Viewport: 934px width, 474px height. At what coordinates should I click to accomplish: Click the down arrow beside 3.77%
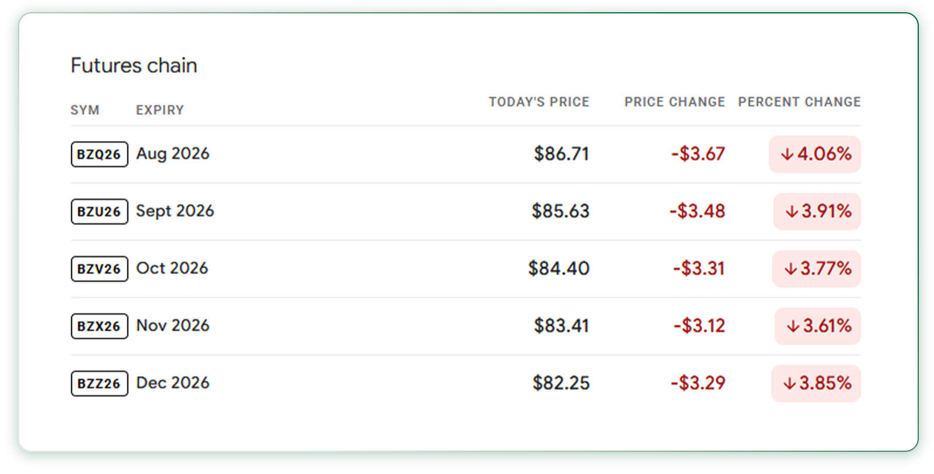tap(790, 269)
